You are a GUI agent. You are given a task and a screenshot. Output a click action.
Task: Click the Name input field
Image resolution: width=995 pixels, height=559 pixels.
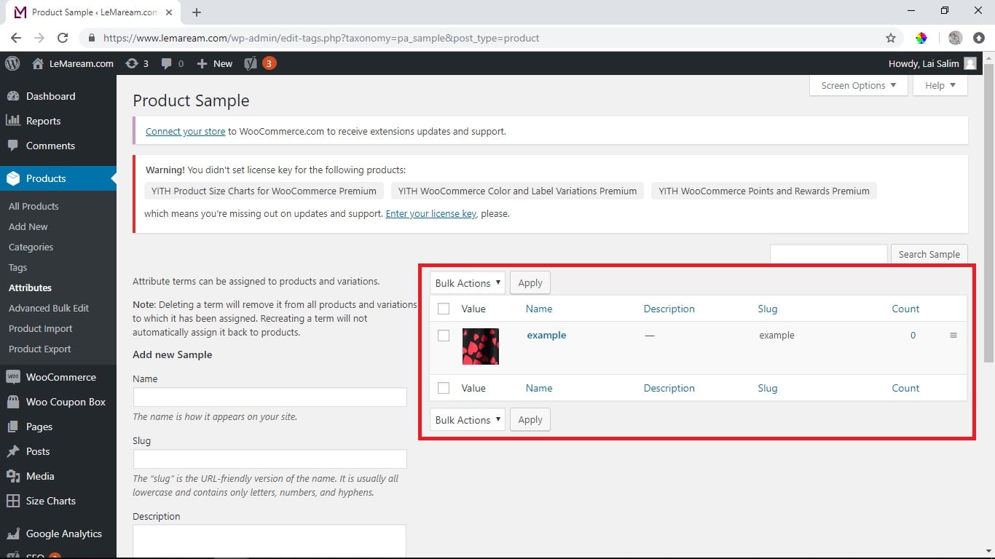(x=270, y=397)
